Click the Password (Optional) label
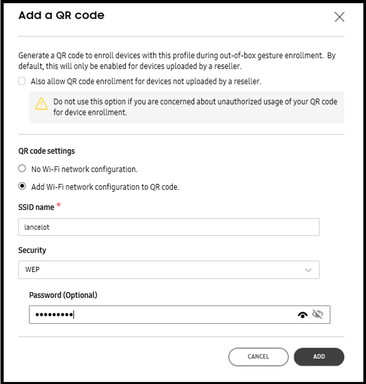The height and width of the screenshot is (384, 366). click(x=63, y=295)
